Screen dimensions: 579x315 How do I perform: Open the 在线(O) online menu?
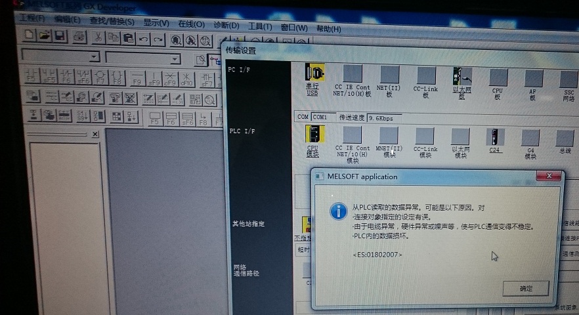tap(191, 24)
